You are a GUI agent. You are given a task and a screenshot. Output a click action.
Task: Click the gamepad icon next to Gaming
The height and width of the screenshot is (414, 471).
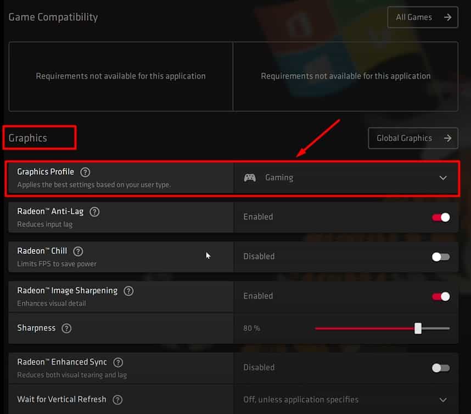250,178
